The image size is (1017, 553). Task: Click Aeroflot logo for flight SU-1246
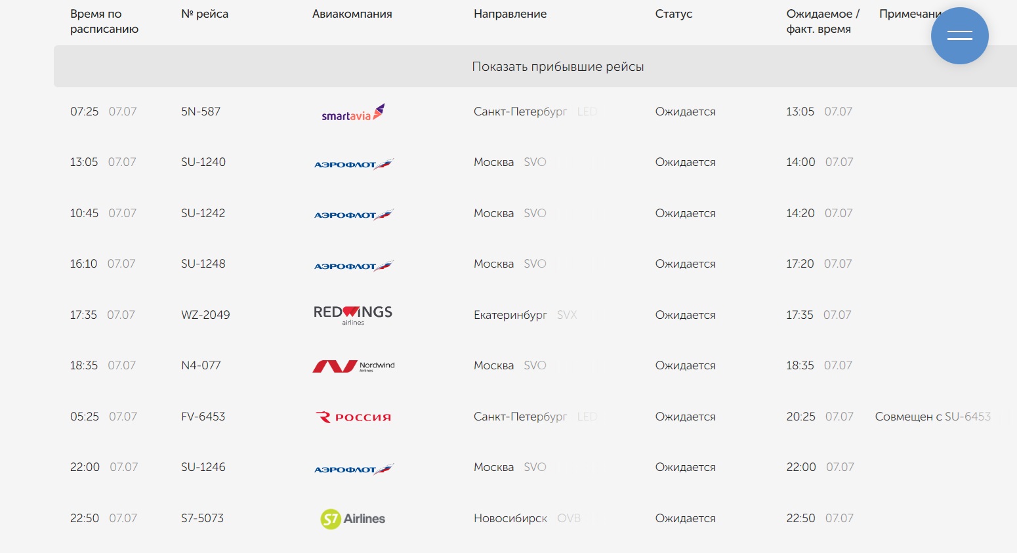tap(353, 468)
